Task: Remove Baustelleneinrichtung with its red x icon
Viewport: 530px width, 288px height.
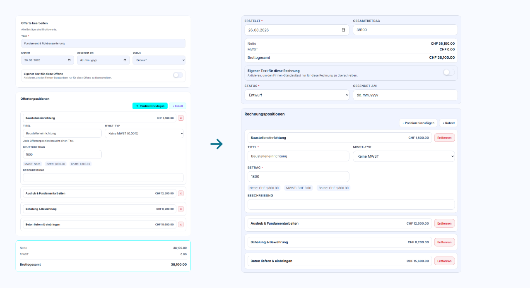Action: pos(181,118)
